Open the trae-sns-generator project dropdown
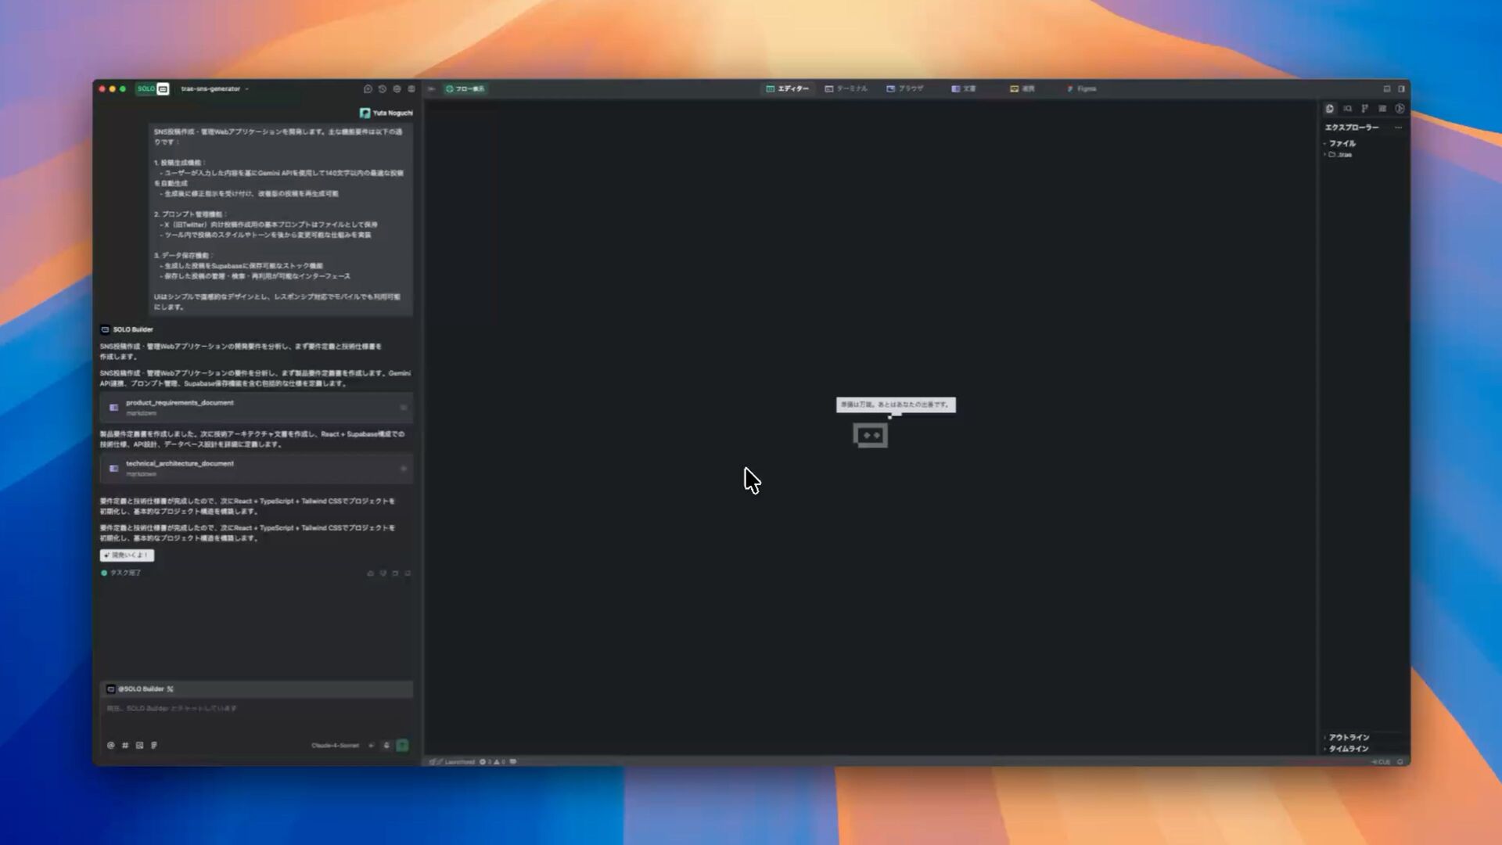Viewport: 1502px width, 845px height. click(x=214, y=89)
